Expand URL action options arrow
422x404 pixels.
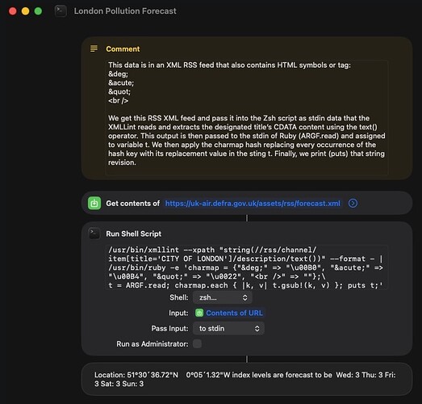coord(353,204)
